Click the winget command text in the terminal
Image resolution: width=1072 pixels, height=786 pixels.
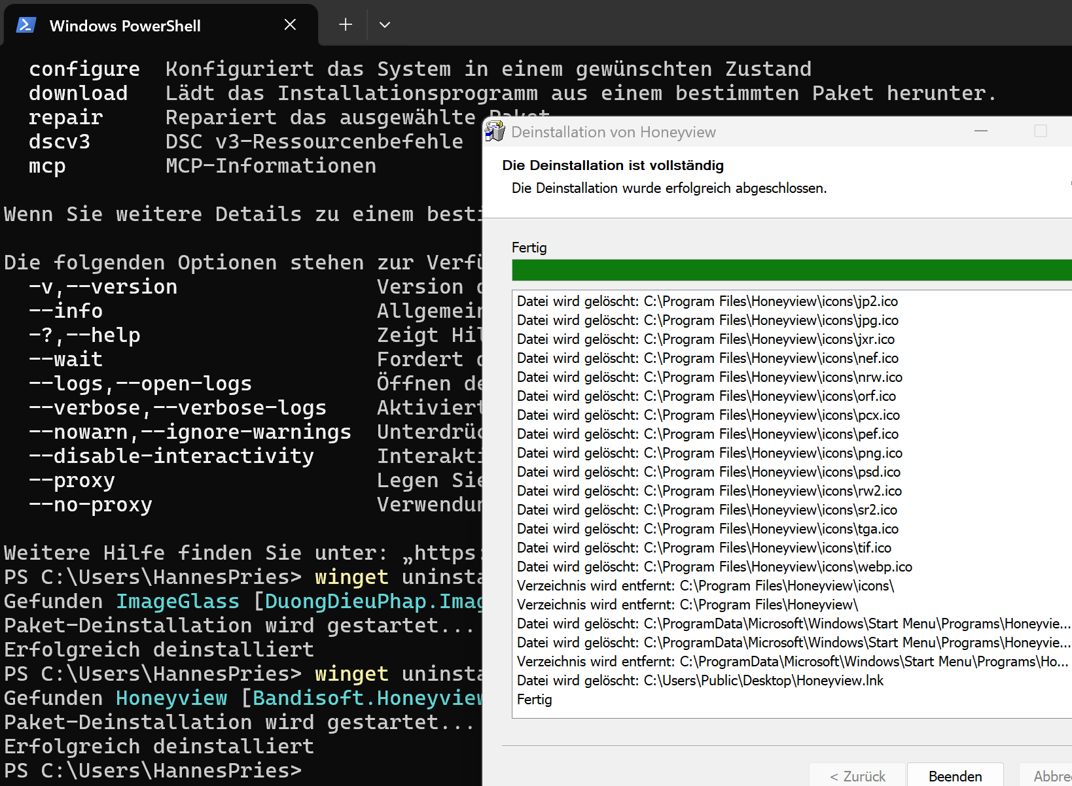coord(351,577)
